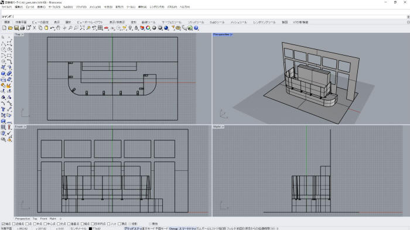
Task: Select the Rectangle tool in left sidebar
Action: point(9,56)
